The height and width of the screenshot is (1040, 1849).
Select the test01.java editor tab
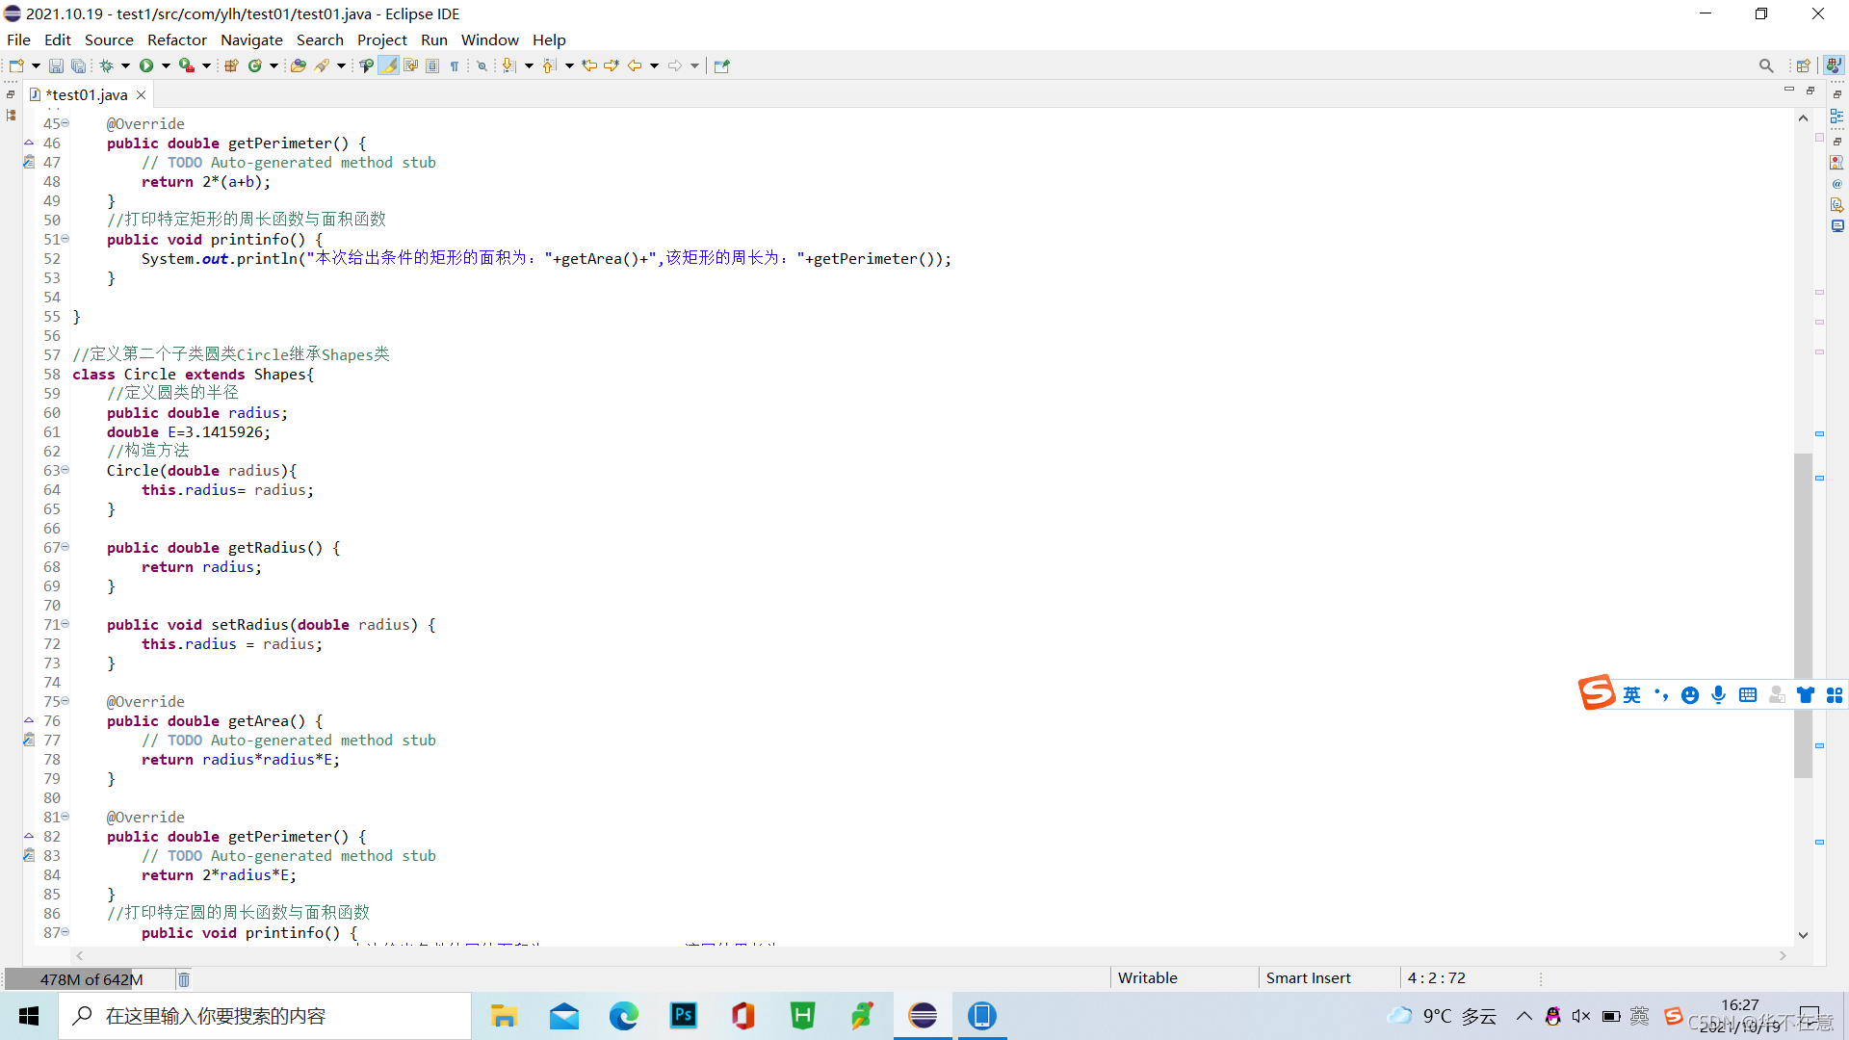tap(85, 94)
